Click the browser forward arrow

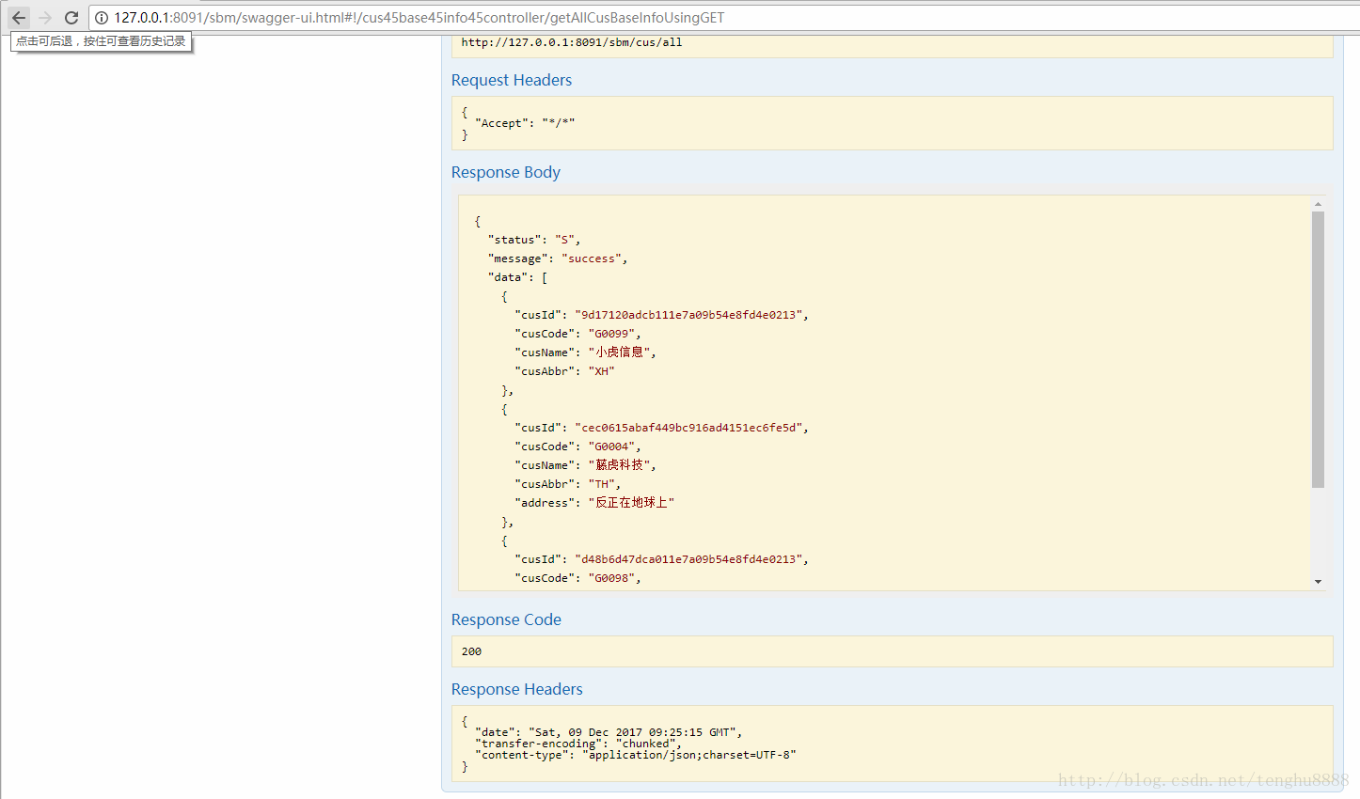pyautogui.click(x=45, y=18)
